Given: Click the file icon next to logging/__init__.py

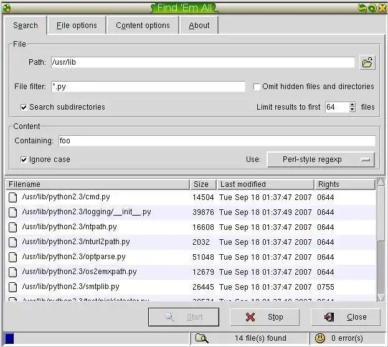Looking at the screenshot, I should point(13,212).
